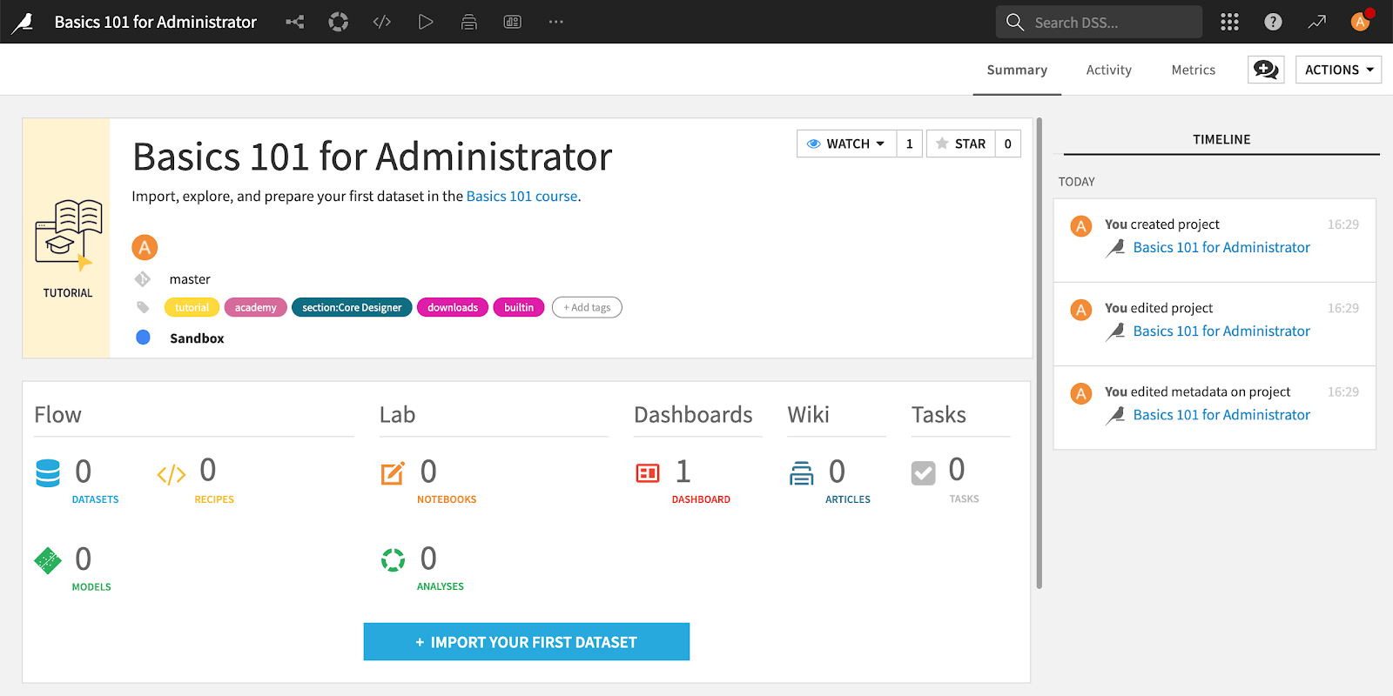Open Notebooks via the orange edit icon
This screenshot has width=1393, height=696.
pyautogui.click(x=393, y=473)
